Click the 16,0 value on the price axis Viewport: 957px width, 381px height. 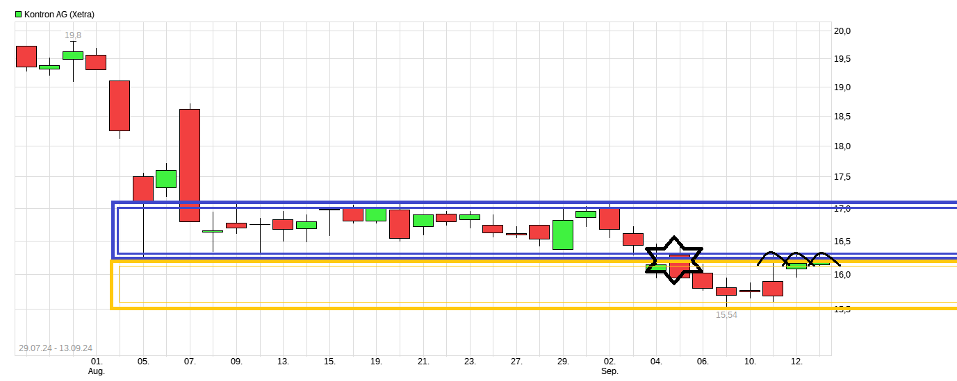(x=843, y=275)
